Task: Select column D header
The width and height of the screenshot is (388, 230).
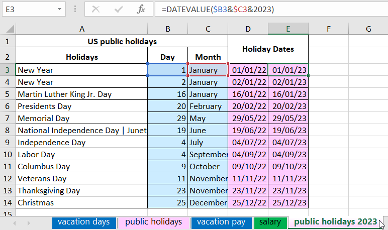Action: point(248,29)
